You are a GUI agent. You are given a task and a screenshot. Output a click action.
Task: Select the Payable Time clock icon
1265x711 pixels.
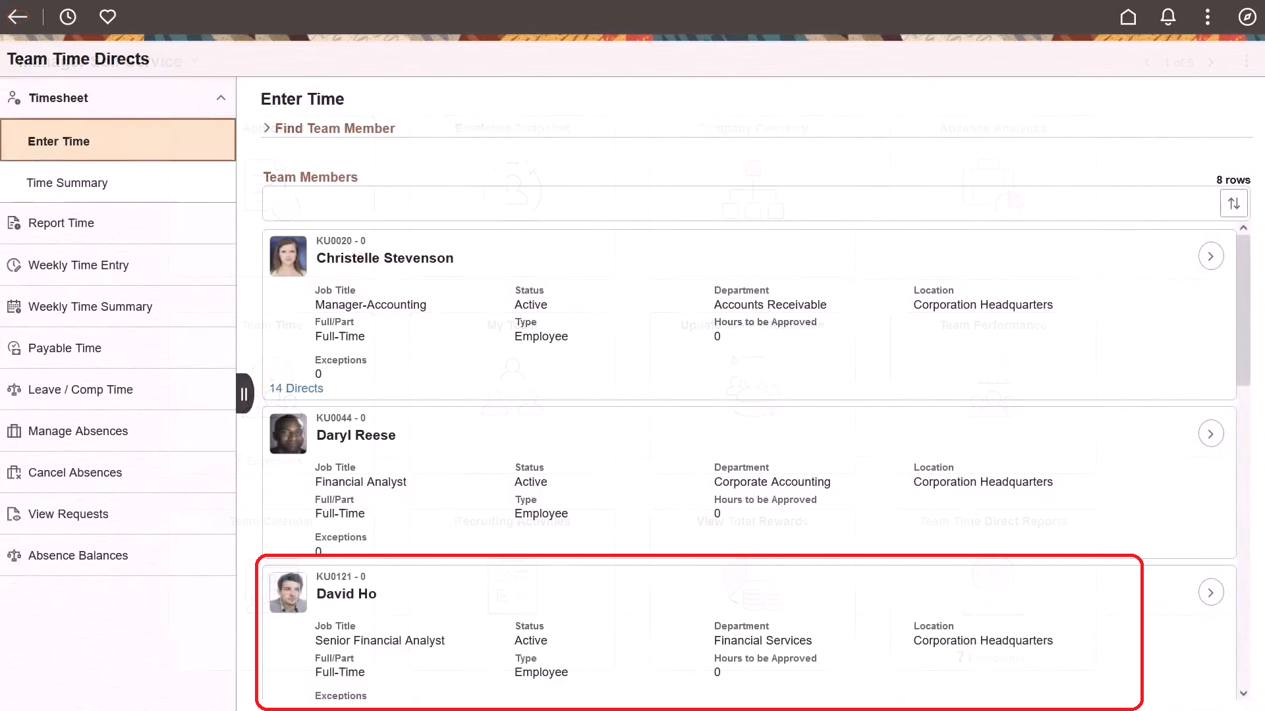(x=14, y=348)
